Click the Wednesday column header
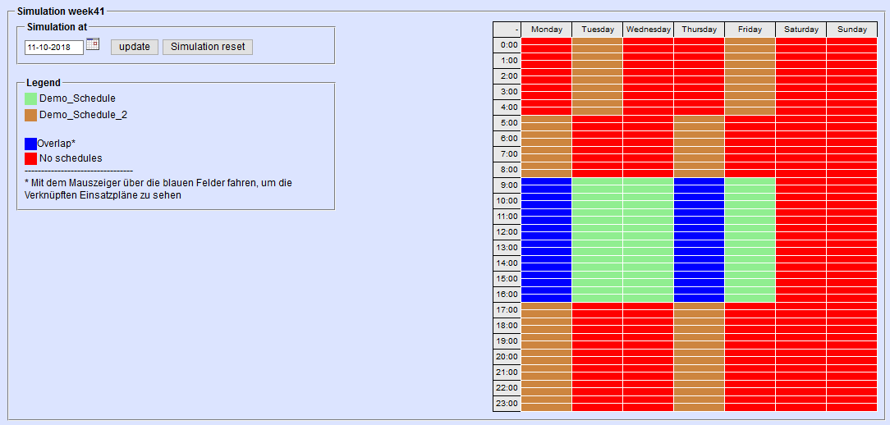This screenshot has width=890, height=425. [x=649, y=30]
